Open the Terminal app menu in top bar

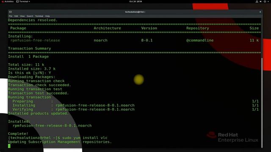coord(23,1)
